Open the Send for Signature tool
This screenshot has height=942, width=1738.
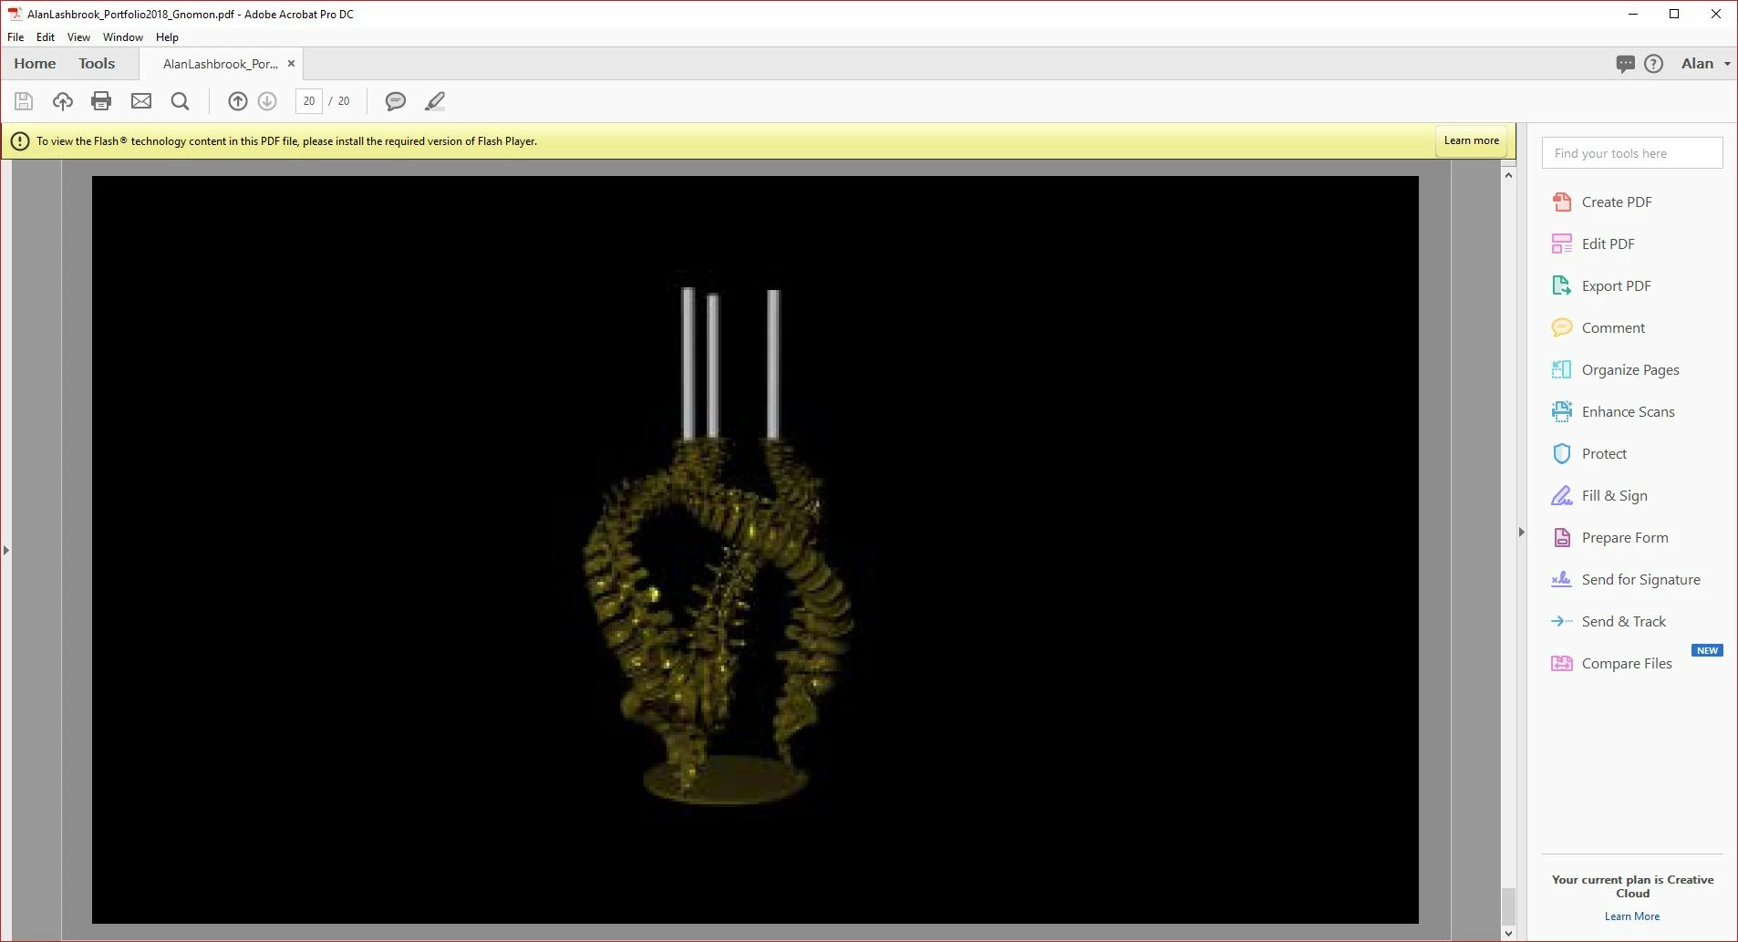[1627, 580]
